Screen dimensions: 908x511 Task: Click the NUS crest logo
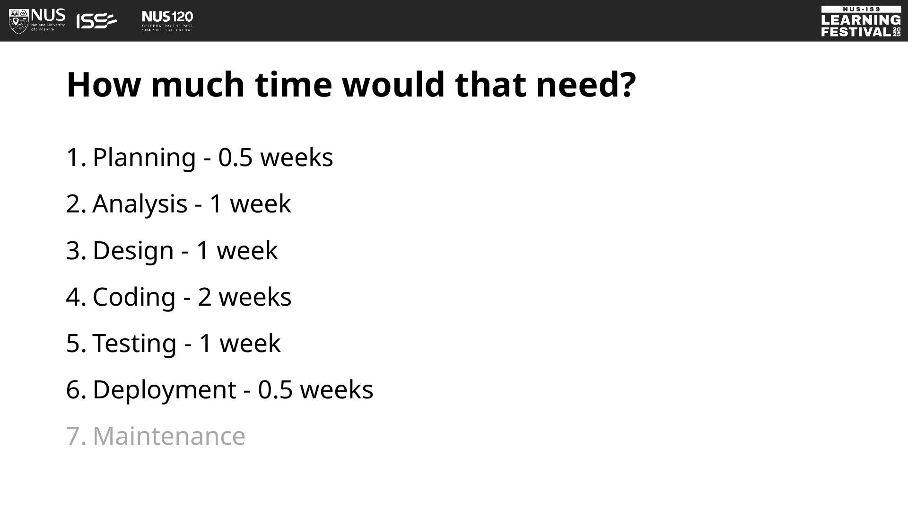click(x=19, y=21)
